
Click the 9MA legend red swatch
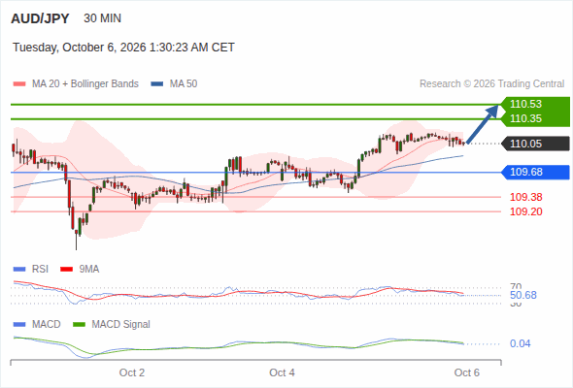click(x=66, y=270)
